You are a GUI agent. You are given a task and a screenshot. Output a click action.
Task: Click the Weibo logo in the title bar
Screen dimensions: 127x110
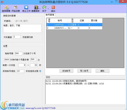(2, 2)
